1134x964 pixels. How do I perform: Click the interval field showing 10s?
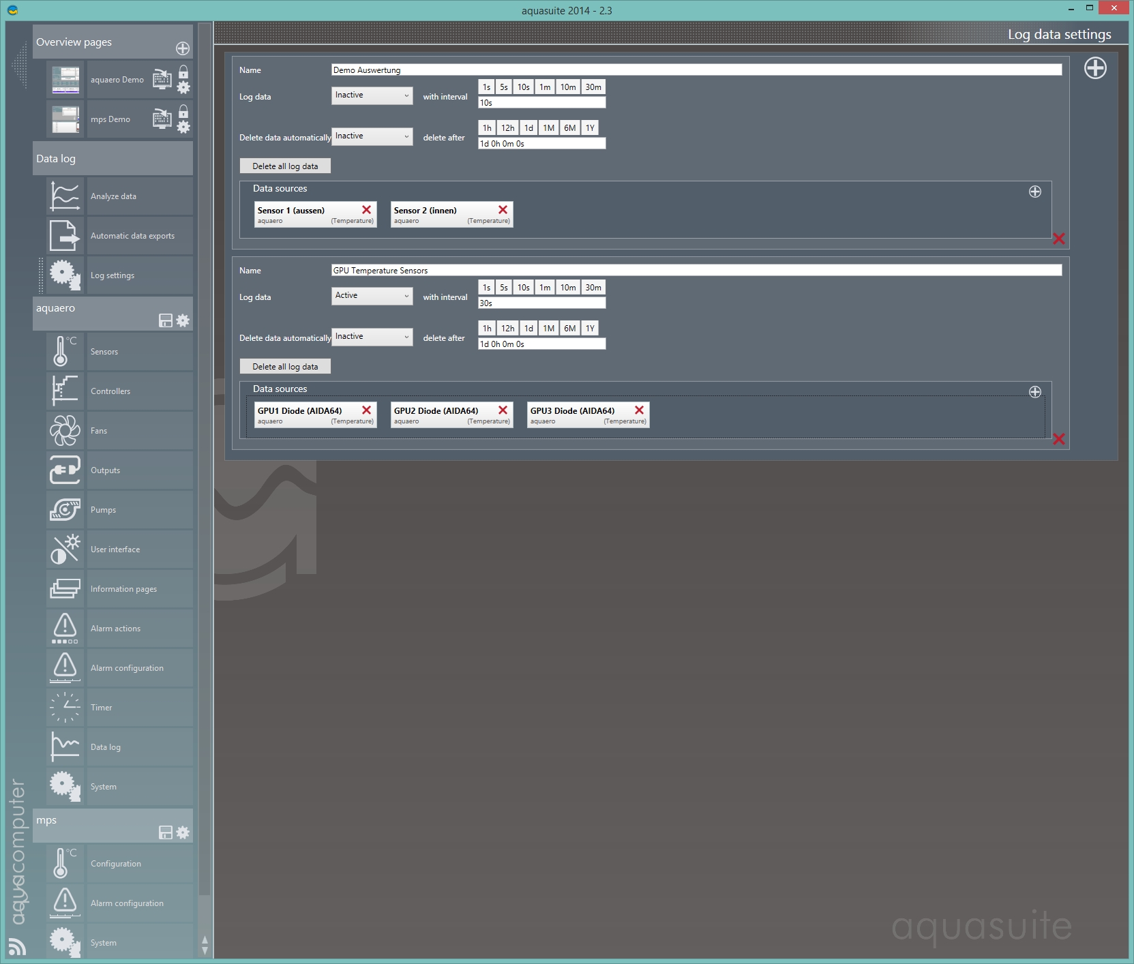click(x=542, y=103)
